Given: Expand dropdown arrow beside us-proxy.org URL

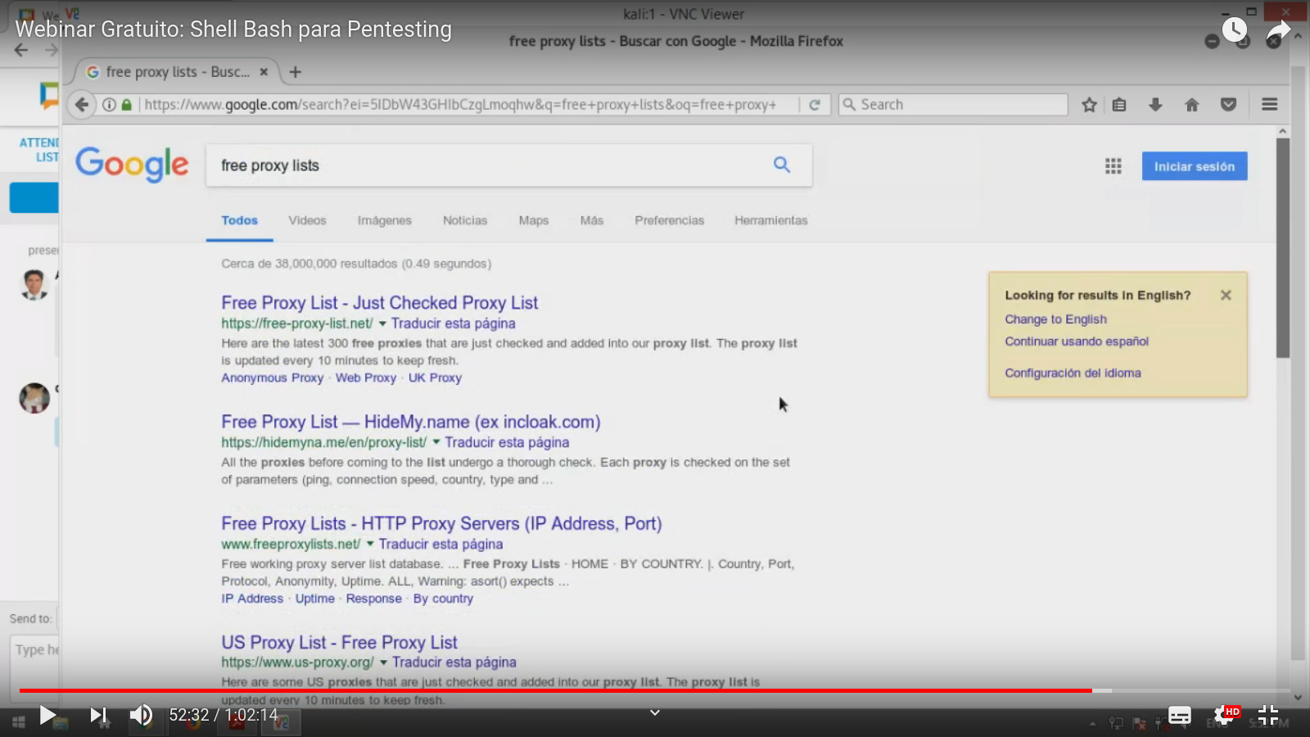Looking at the screenshot, I should [383, 662].
